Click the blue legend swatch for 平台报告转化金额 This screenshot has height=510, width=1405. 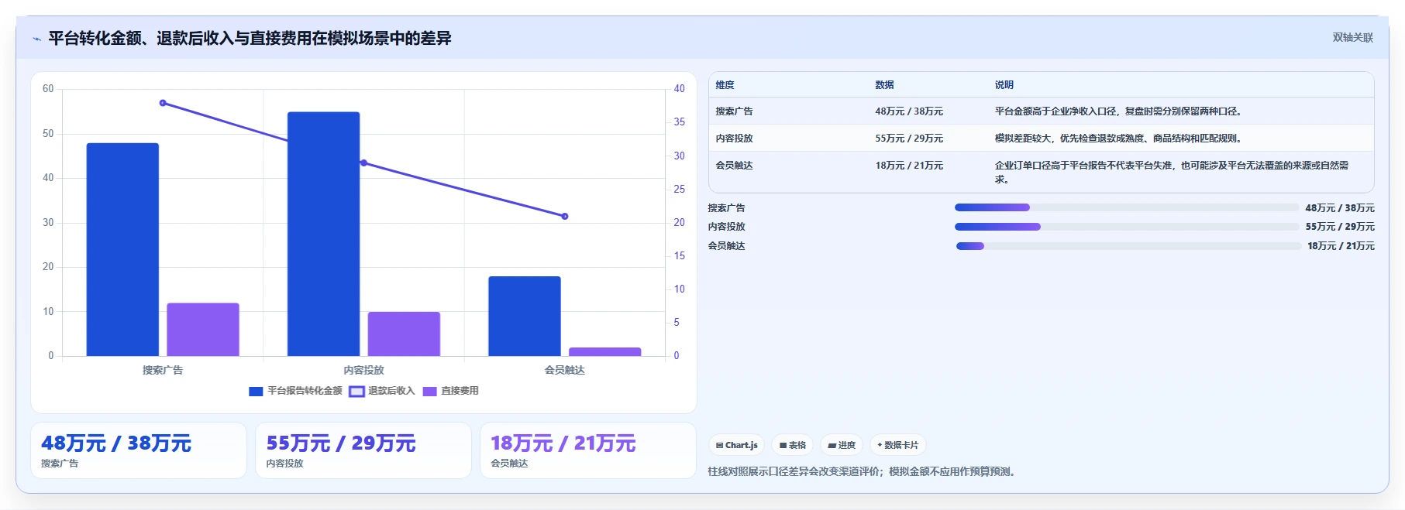(256, 392)
